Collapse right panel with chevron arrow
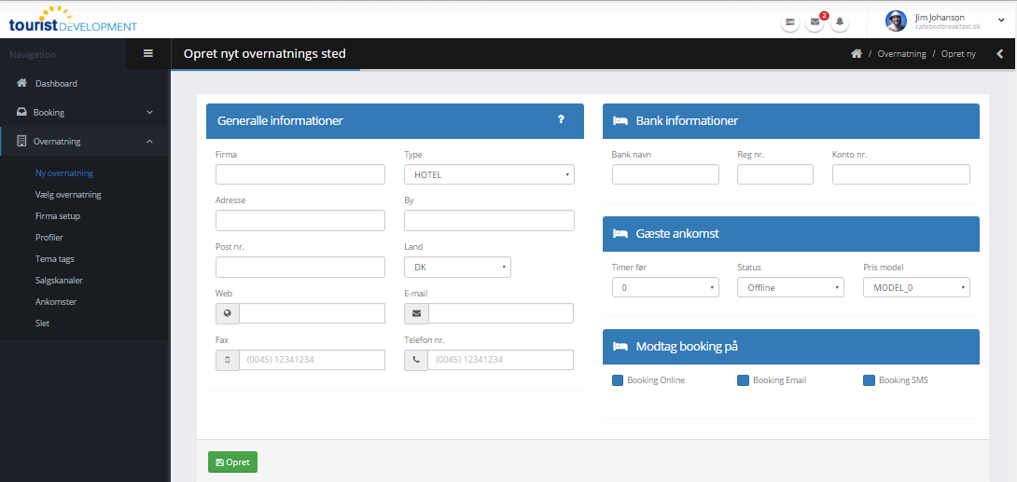Image resolution: width=1017 pixels, height=482 pixels. click(1000, 54)
